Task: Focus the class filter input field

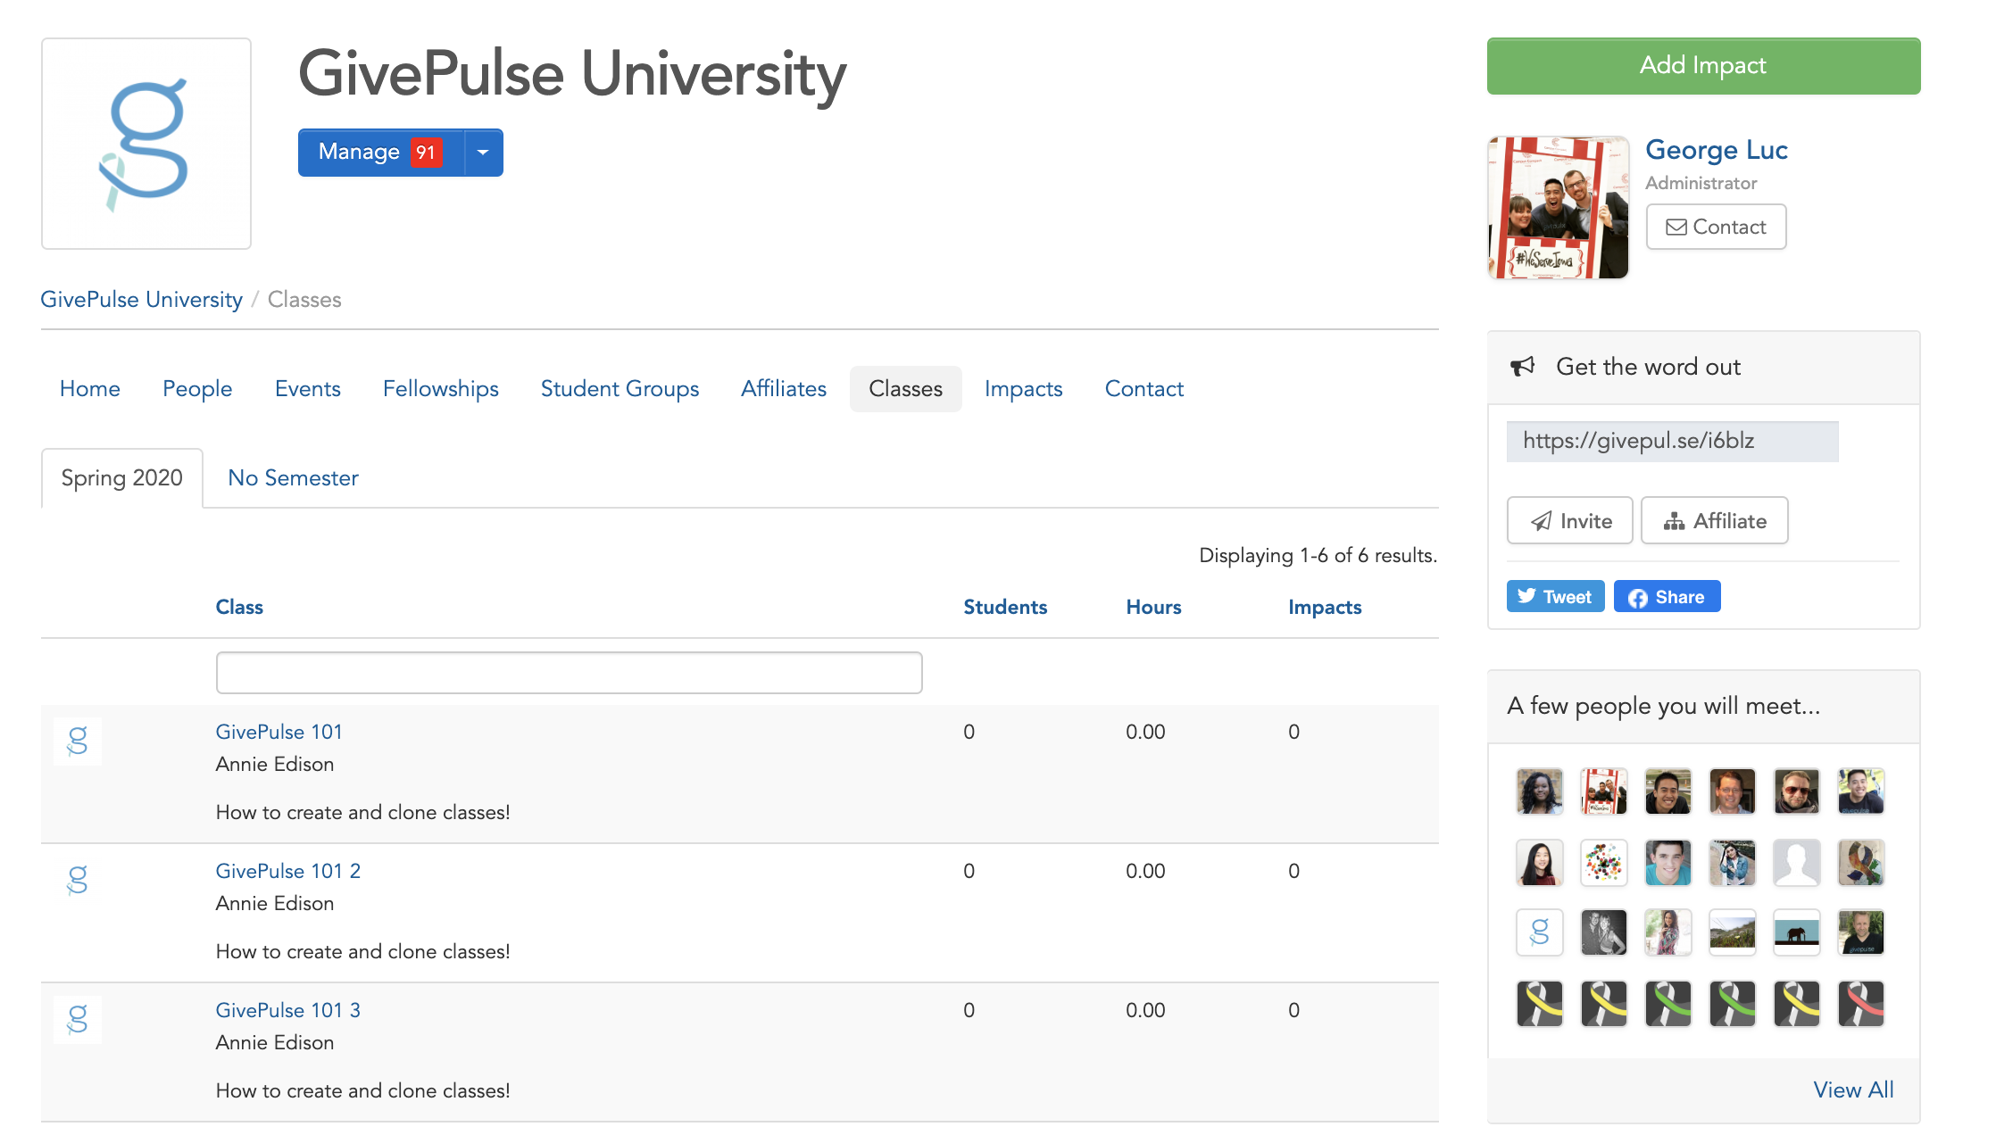Action: [x=570, y=673]
